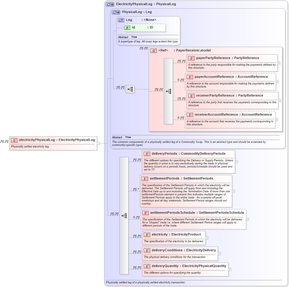The width and height of the screenshot is (289, 287).
Task: Click the G group icon of PayerReceiver.model
Action: click(154, 51)
